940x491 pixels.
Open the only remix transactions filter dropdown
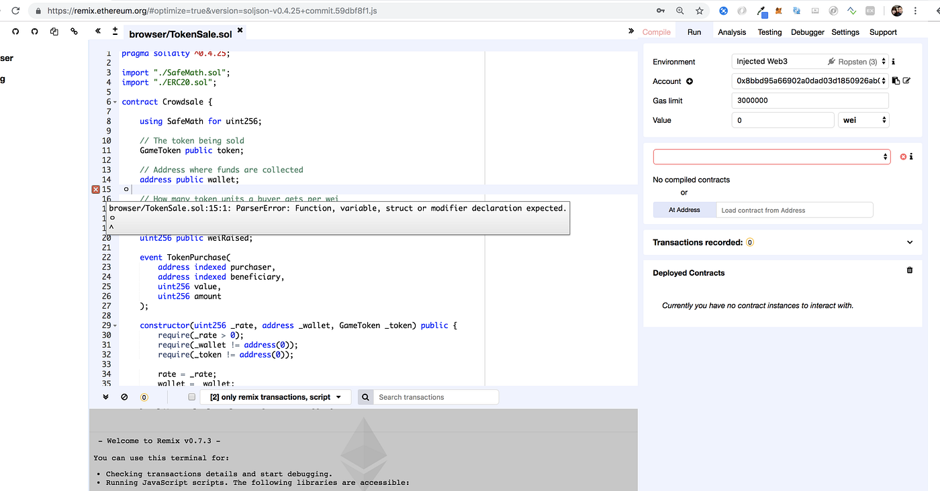pyautogui.click(x=275, y=397)
